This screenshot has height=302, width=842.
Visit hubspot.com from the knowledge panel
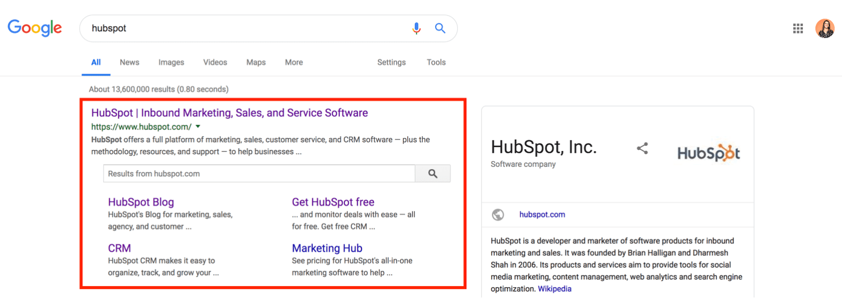[x=542, y=214]
